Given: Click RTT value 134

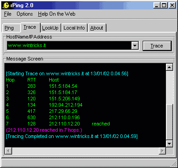Looking at the screenshot, I should tap(31, 105).
